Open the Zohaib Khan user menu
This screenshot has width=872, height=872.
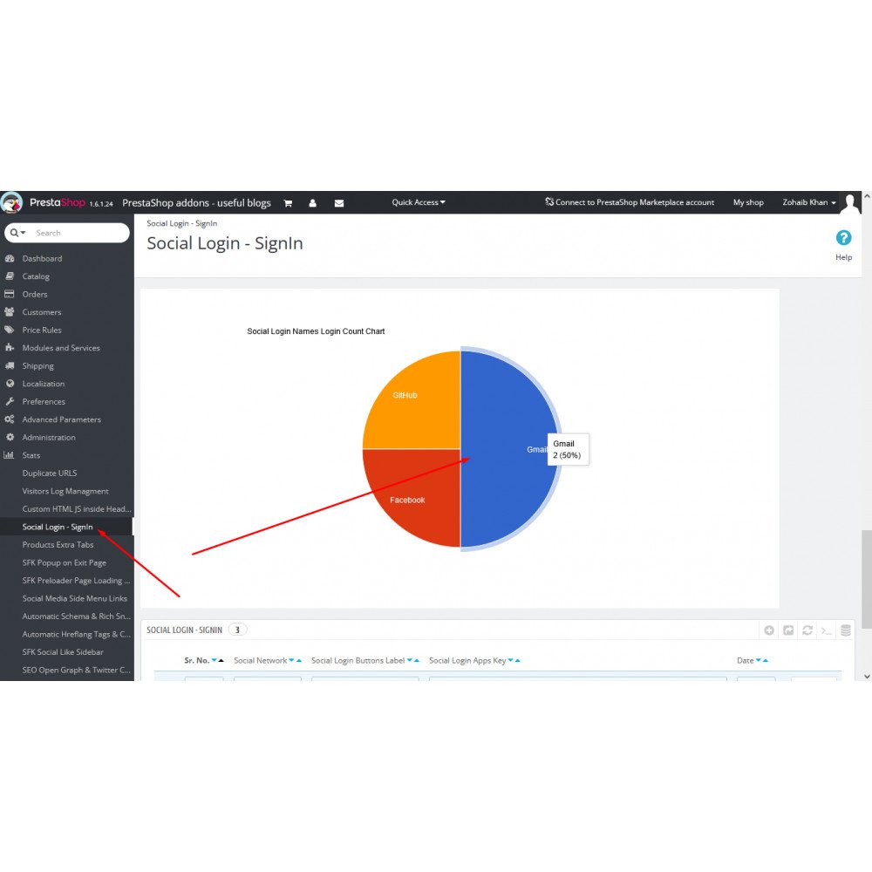click(809, 202)
